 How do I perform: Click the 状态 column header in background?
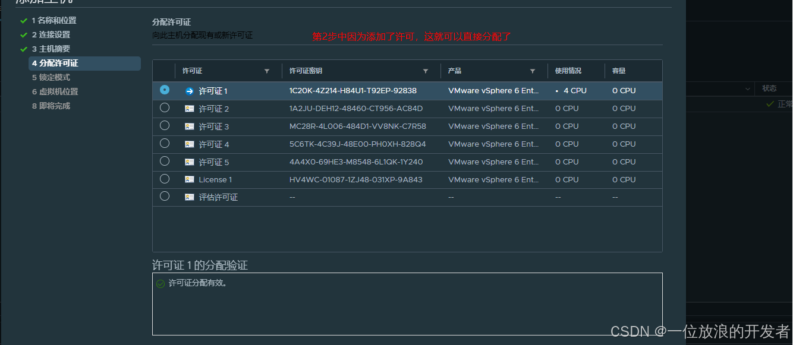click(x=769, y=88)
